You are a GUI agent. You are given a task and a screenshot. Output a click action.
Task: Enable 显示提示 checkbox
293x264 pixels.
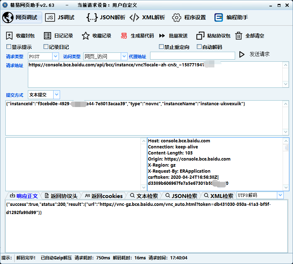(9, 47)
